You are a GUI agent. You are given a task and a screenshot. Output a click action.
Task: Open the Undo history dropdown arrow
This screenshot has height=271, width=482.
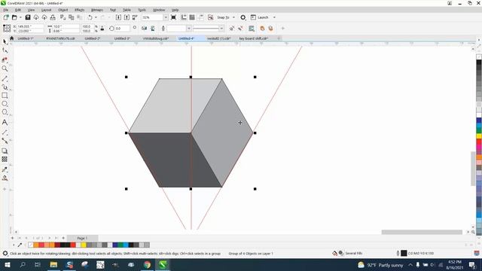96,17
